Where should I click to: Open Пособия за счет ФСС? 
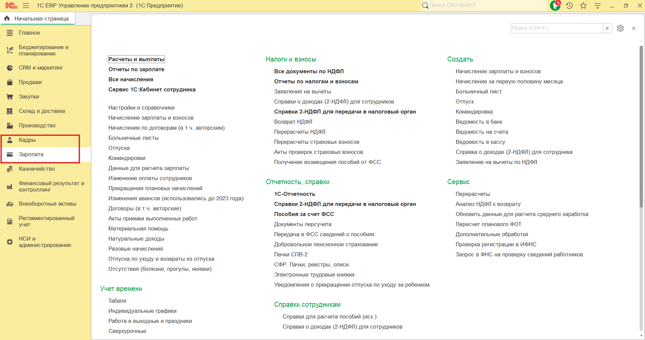point(304,214)
